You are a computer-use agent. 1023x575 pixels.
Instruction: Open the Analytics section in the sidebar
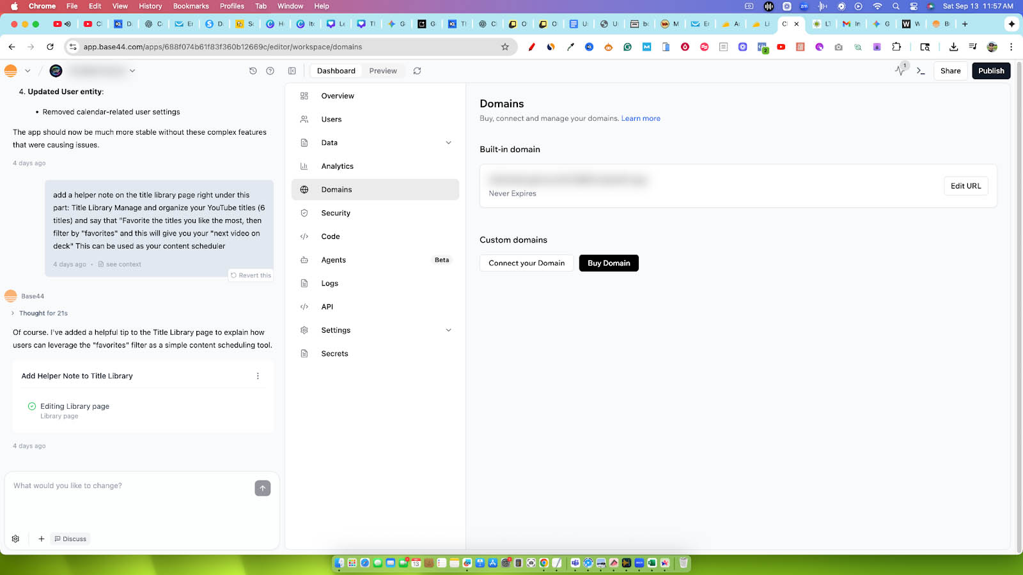click(x=337, y=165)
